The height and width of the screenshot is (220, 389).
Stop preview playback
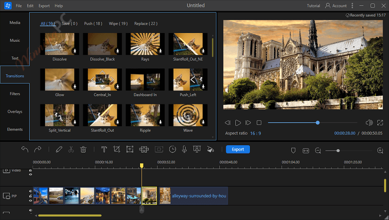point(259,123)
